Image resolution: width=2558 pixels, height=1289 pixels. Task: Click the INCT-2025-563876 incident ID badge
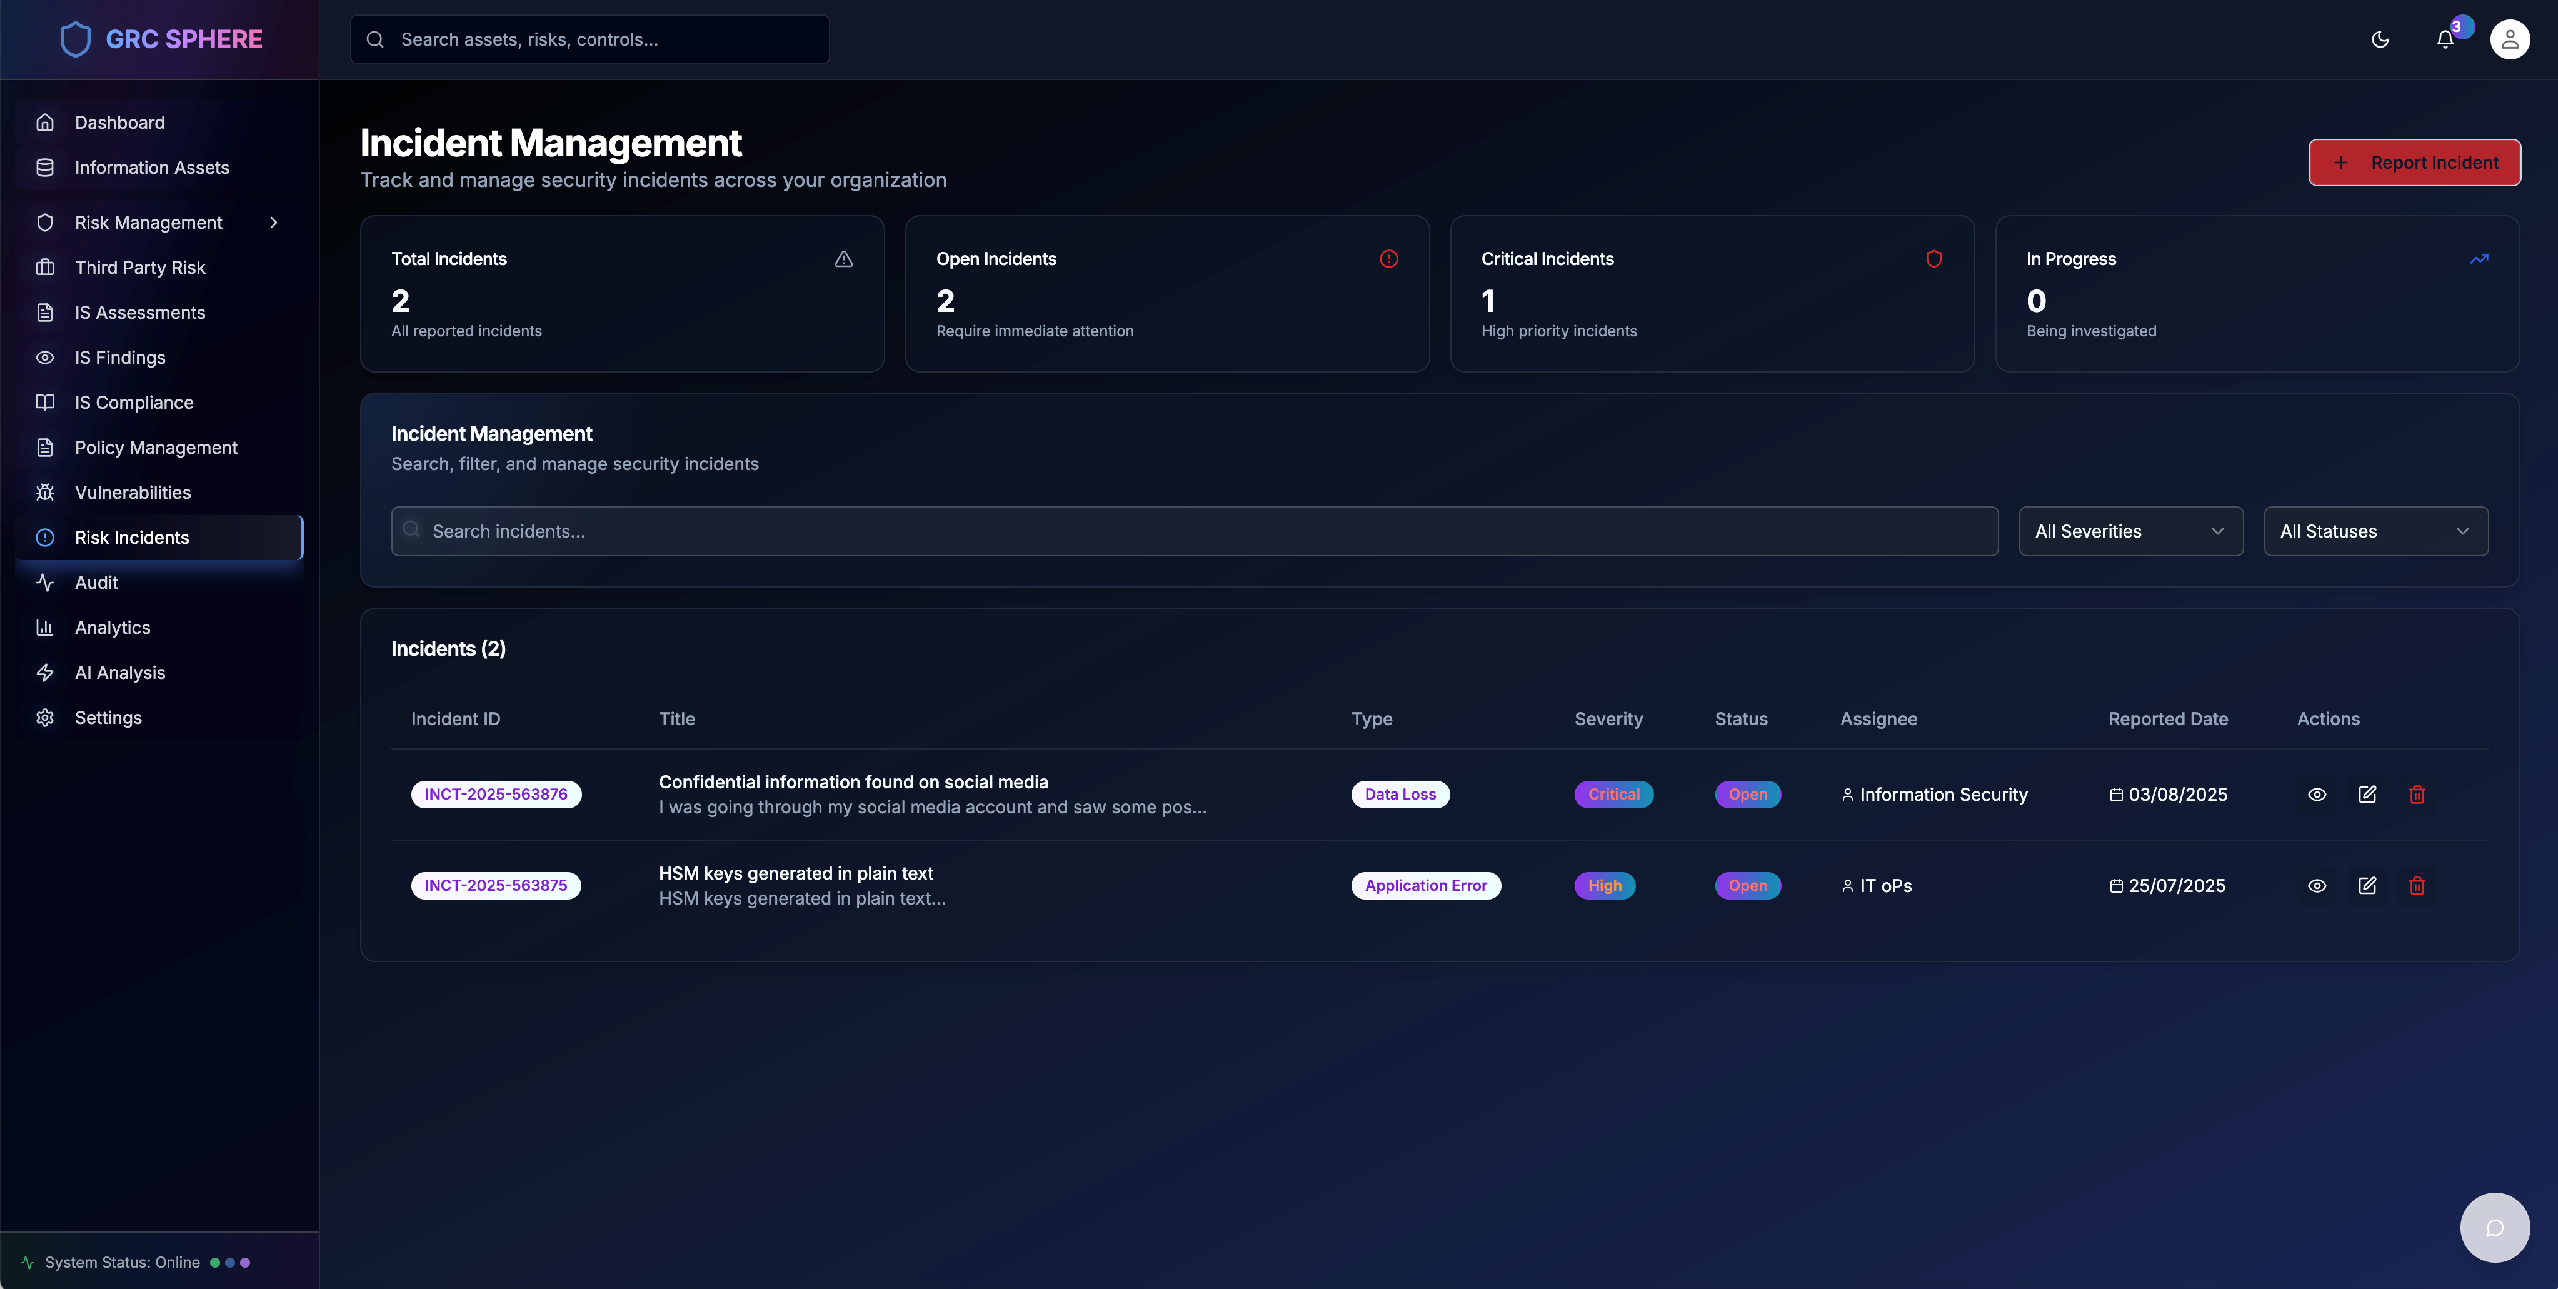[x=496, y=795]
